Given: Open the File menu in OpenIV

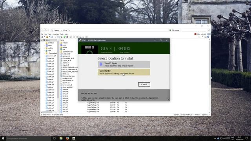Looking at the screenshot, I should [42, 34].
